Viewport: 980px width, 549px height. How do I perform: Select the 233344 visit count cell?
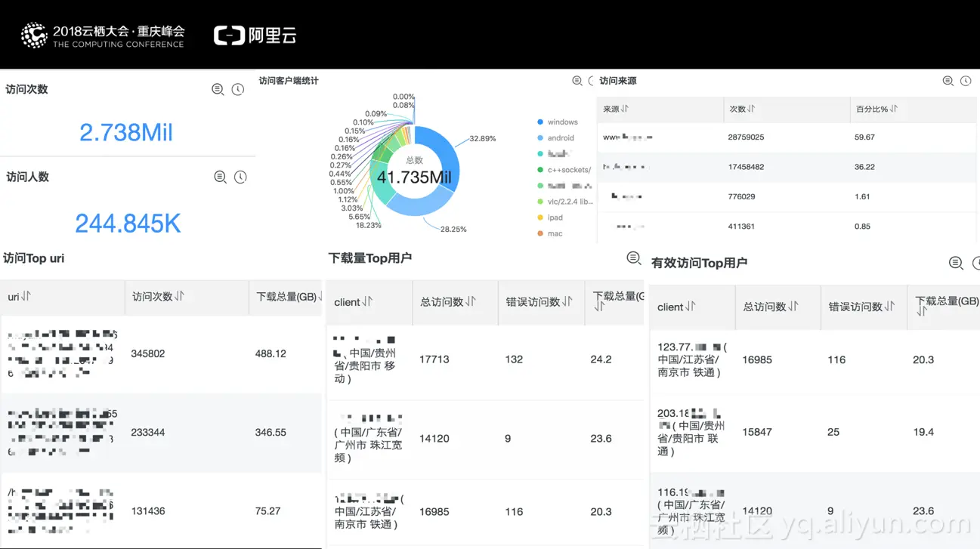(148, 433)
